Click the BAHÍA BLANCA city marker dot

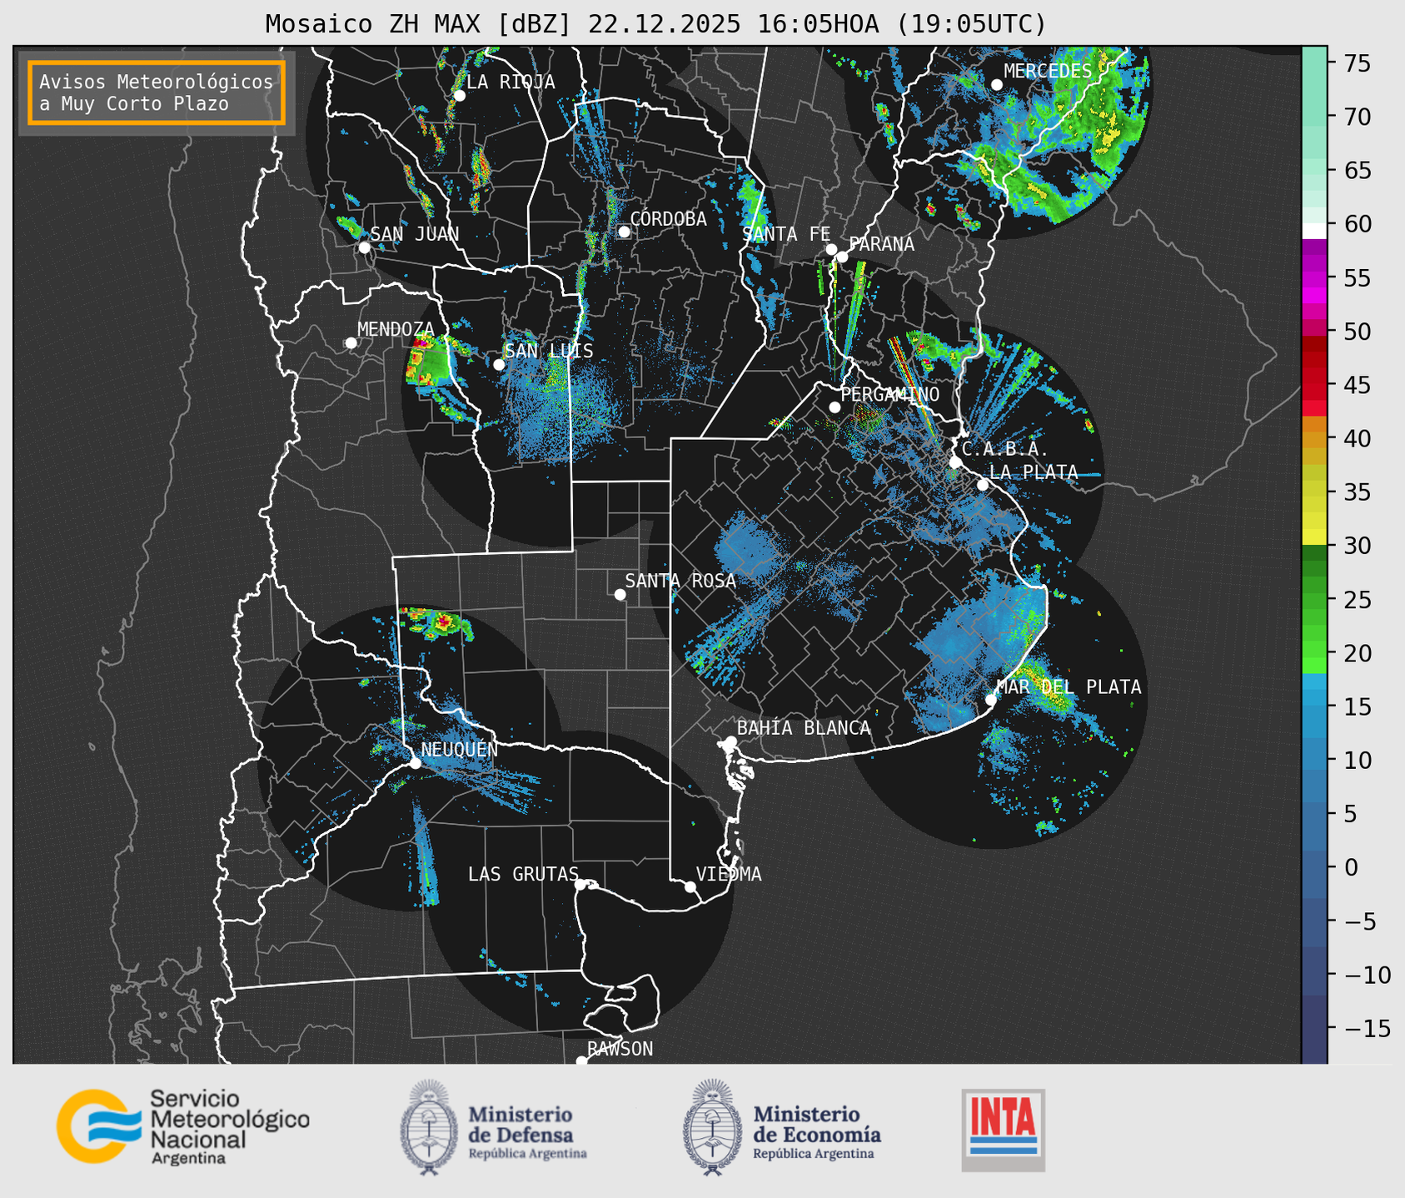(x=730, y=741)
